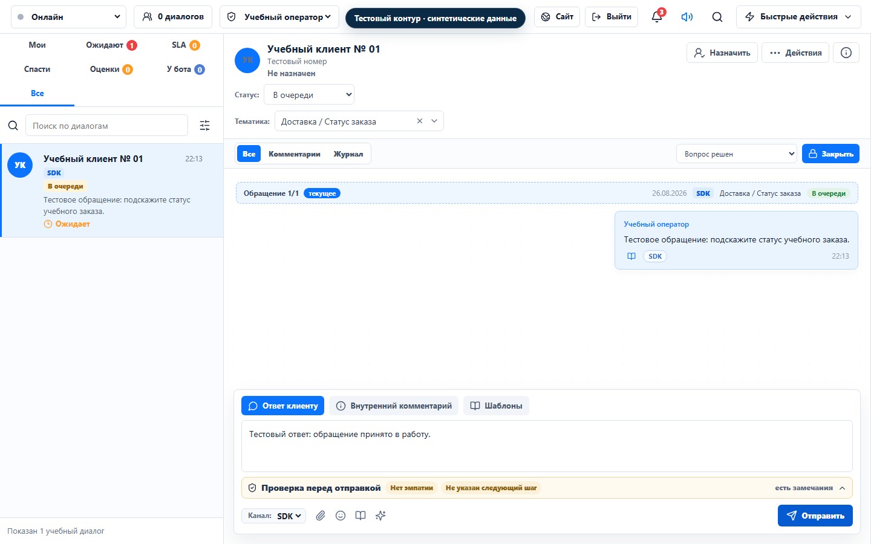Click the есть замечания label
This screenshot has width=871, height=544.
coord(804,488)
